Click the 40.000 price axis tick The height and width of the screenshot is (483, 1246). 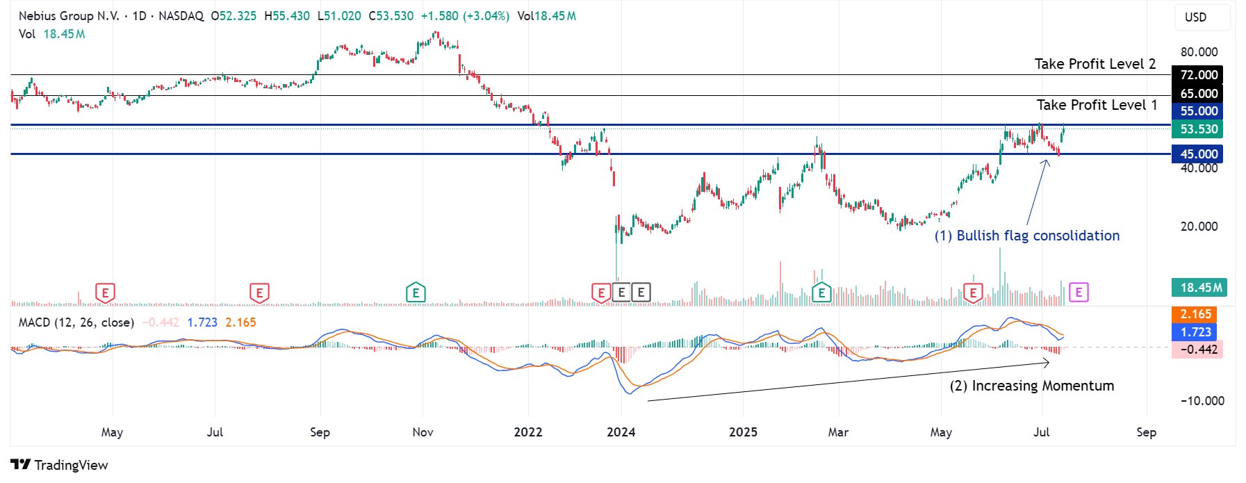point(1199,168)
